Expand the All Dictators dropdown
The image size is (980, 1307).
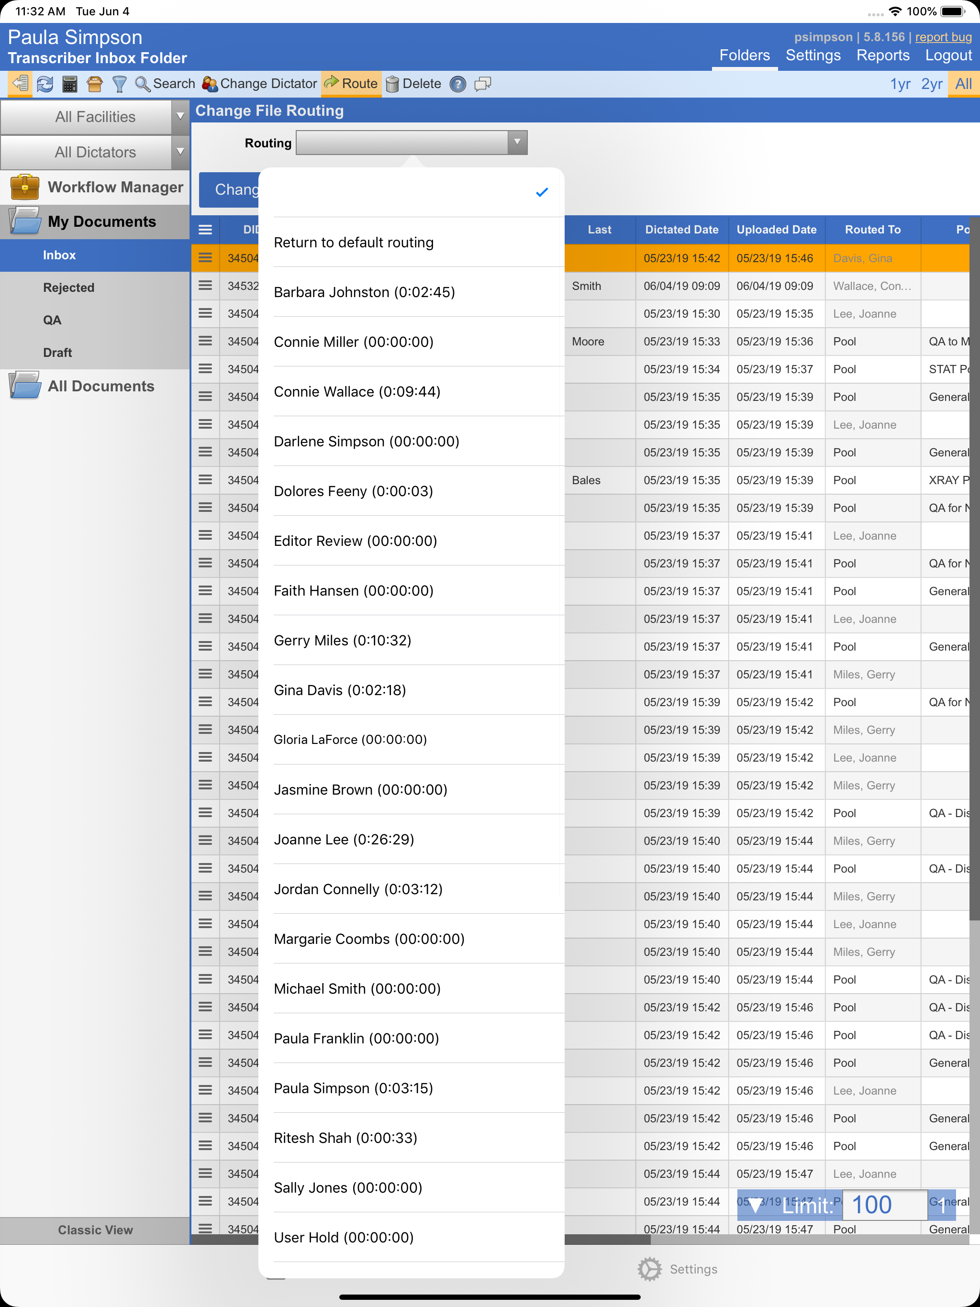click(95, 153)
